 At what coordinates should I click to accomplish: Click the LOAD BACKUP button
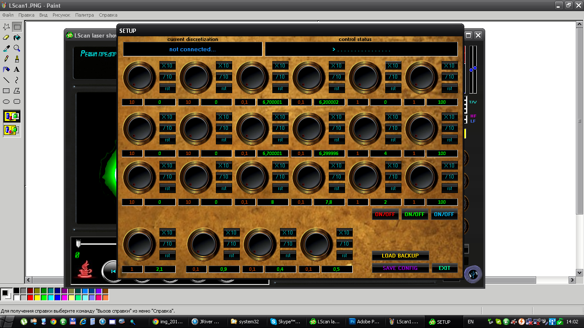click(400, 256)
